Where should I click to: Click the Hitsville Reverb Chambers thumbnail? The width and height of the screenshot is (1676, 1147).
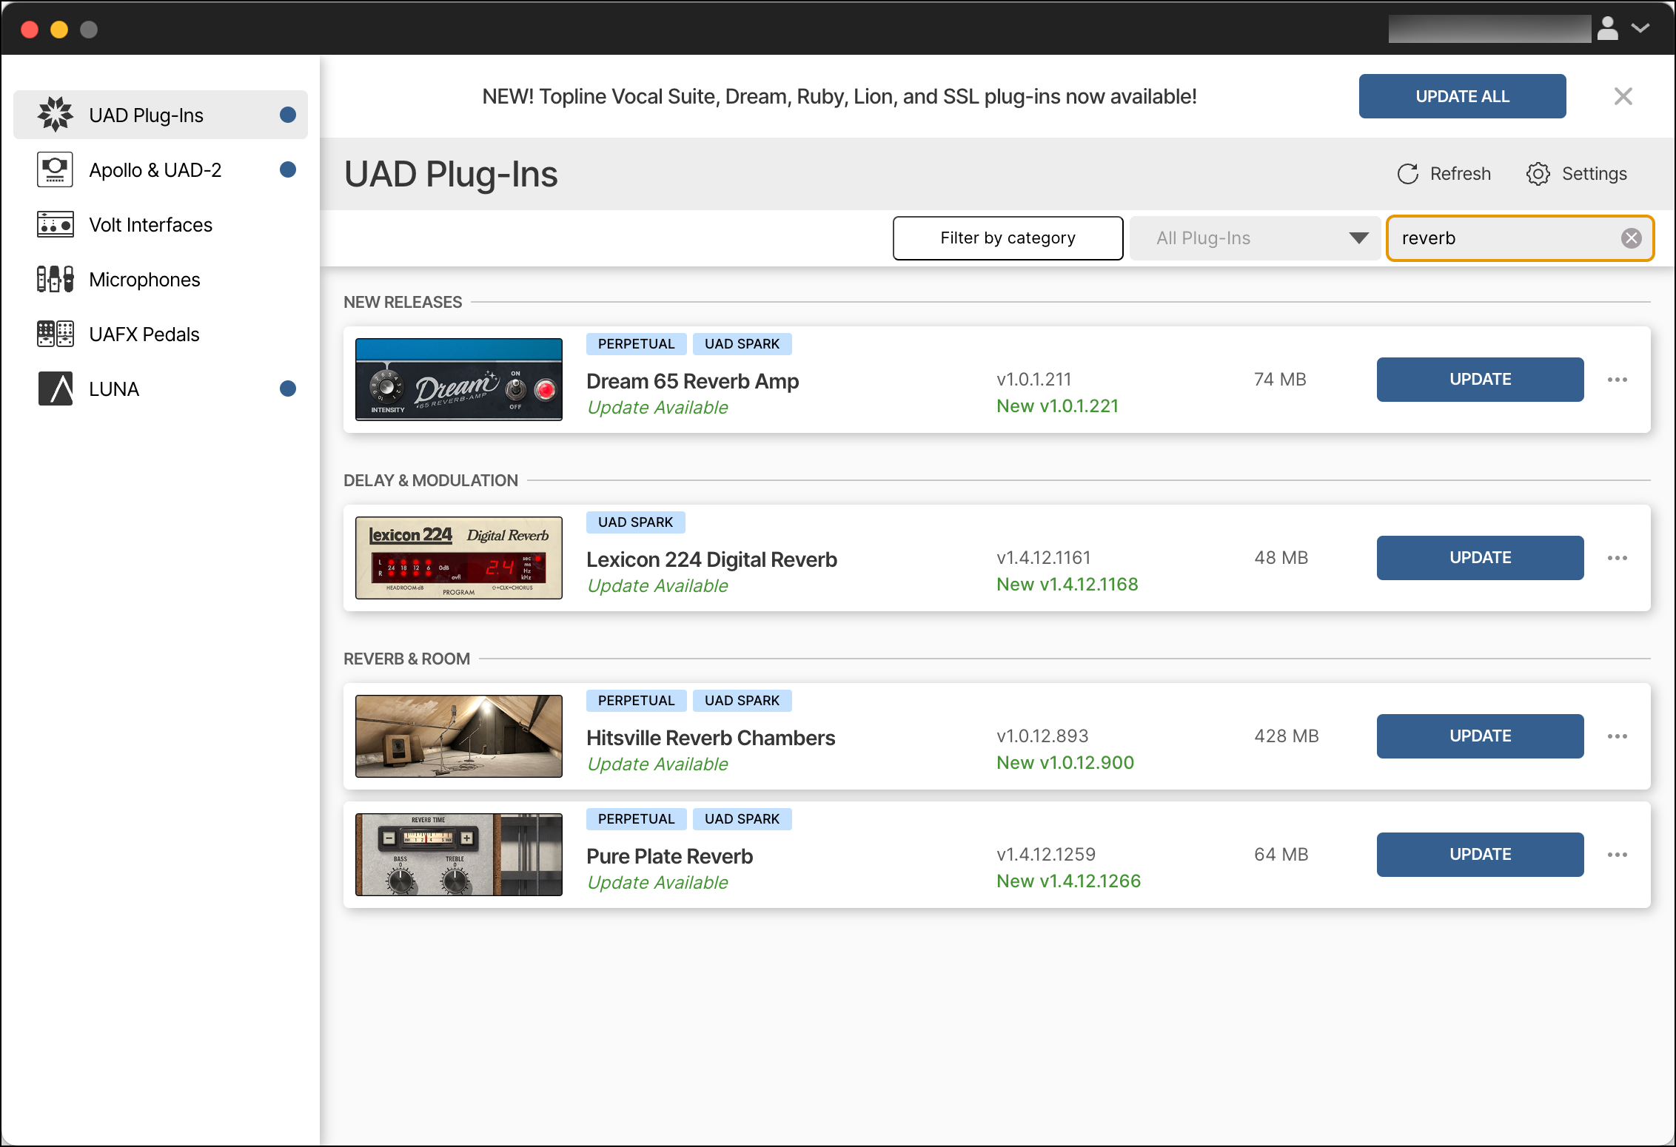pyautogui.click(x=458, y=736)
